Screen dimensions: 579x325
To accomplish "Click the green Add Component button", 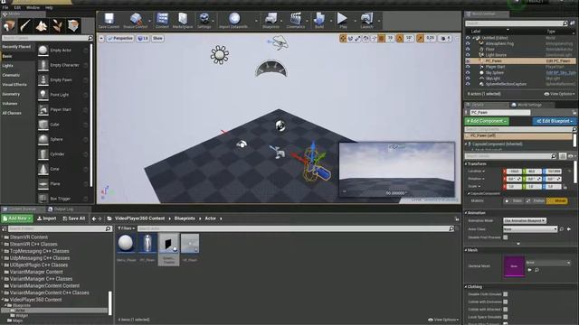I will click(x=487, y=121).
